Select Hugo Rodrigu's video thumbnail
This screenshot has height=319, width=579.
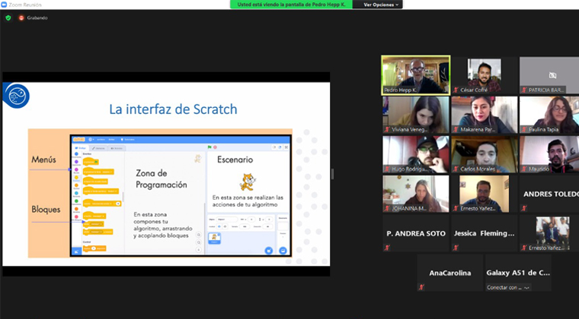point(416,154)
